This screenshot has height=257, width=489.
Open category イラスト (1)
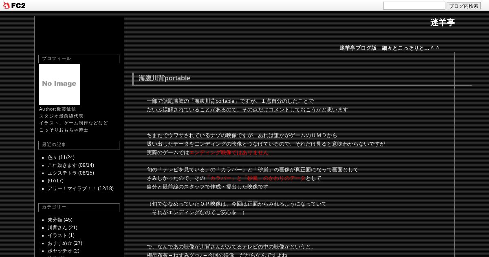click(x=61, y=235)
